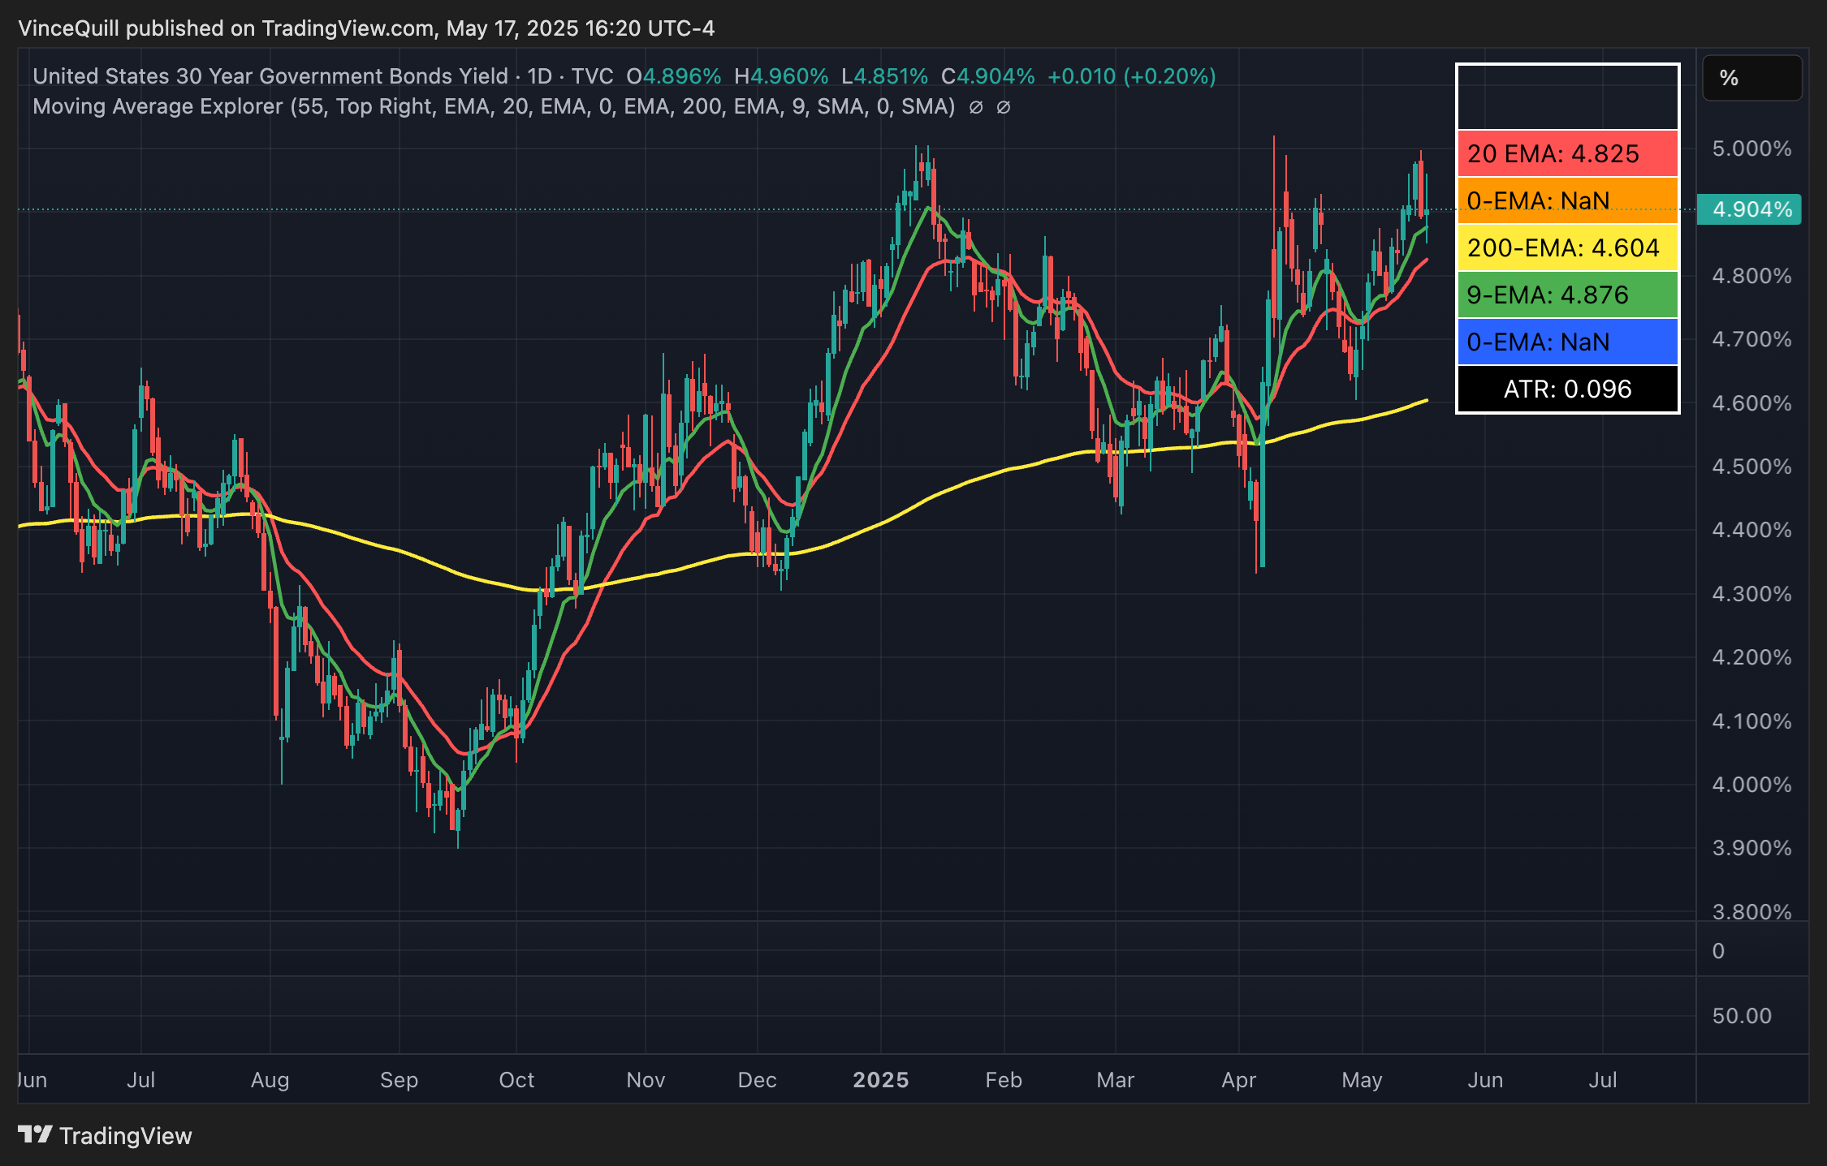
Task: Click the second empty-value symbol after indicator
Action: point(1003,107)
